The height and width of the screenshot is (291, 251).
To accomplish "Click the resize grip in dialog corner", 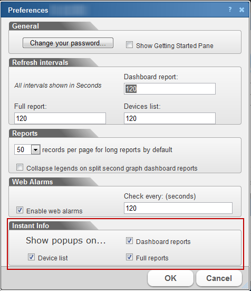I will point(245,286).
